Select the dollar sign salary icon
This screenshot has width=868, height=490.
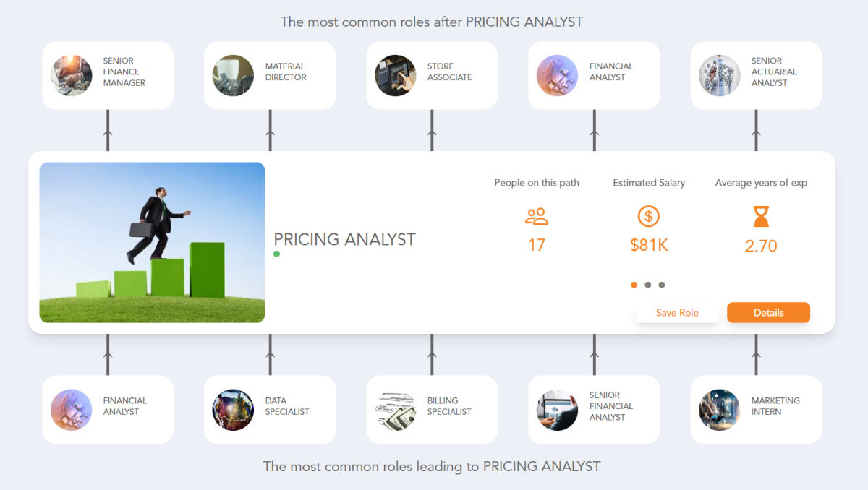(649, 216)
